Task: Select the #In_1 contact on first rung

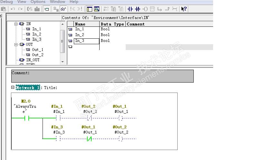Action: click(x=58, y=118)
